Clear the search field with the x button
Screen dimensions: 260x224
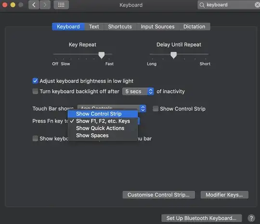(x=257, y=5)
